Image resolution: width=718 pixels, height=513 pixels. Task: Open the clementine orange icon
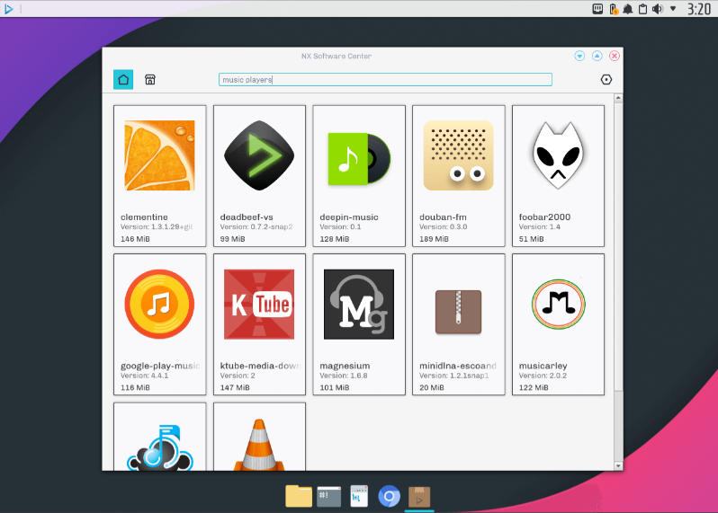[160, 155]
